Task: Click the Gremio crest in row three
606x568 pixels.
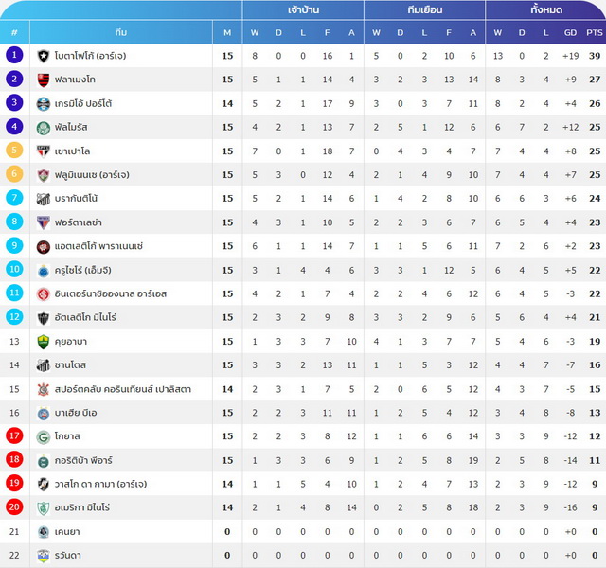Action: (x=44, y=103)
